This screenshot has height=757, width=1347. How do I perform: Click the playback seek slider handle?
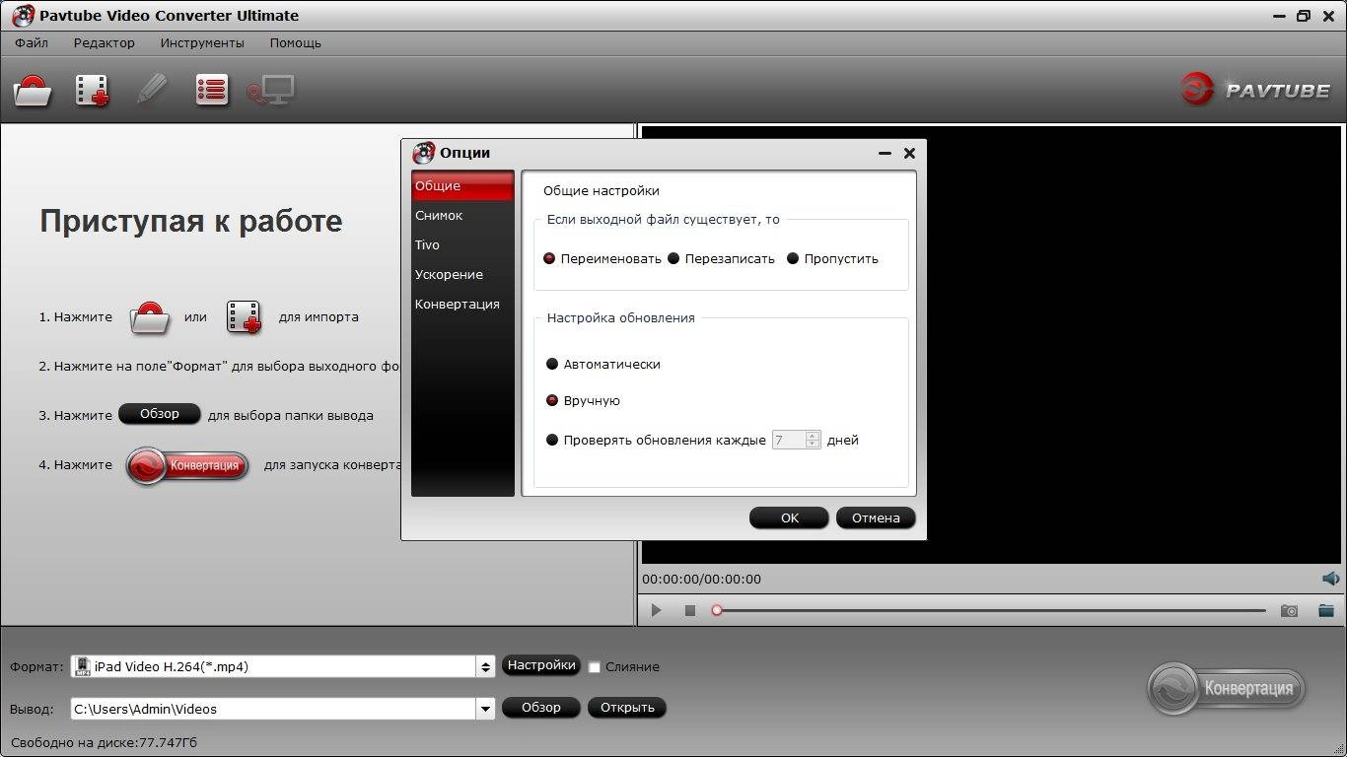point(717,611)
